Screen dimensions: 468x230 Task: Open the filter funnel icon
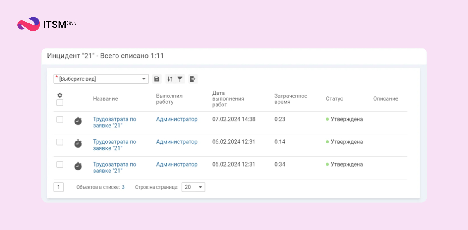[x=180, y=79]
